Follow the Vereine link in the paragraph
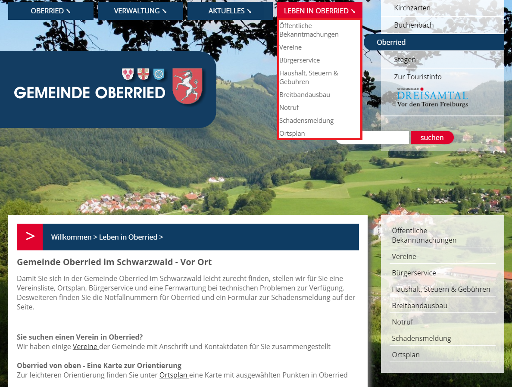512x387 pixels. [x=85, y=346]
